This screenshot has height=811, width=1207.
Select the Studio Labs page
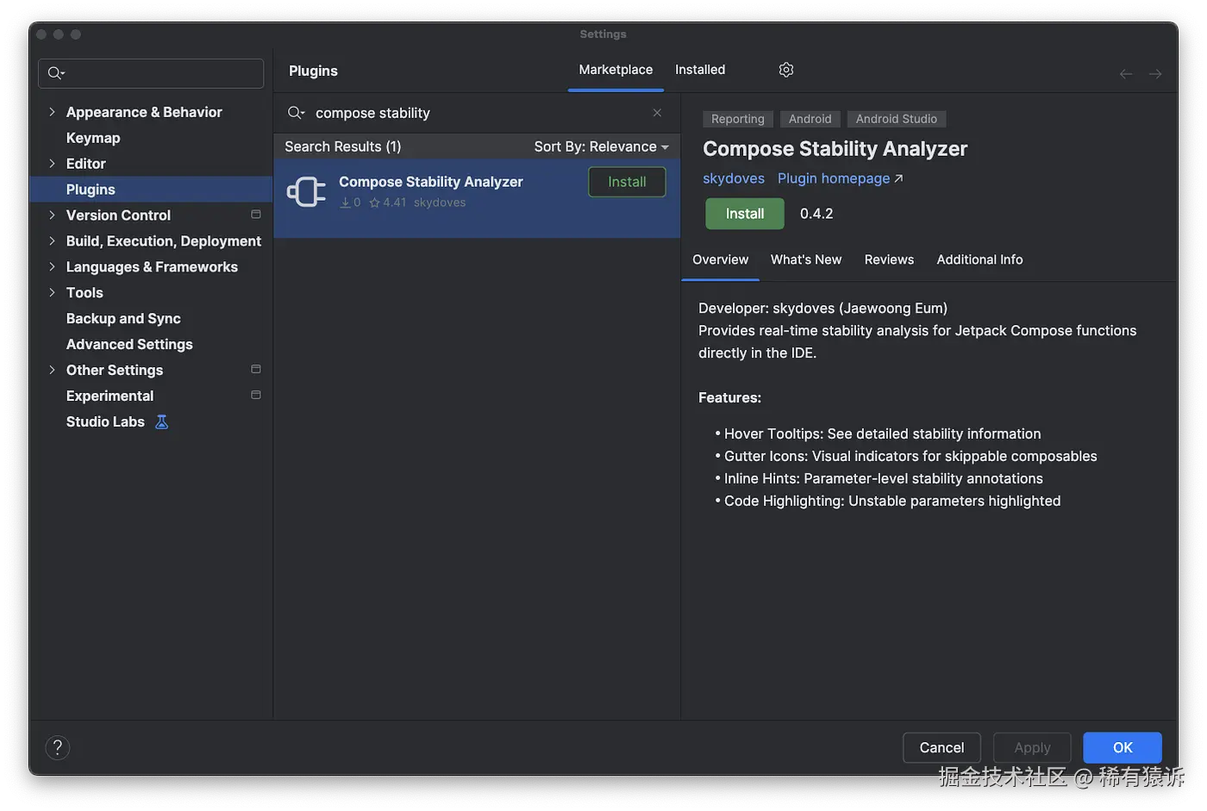pos(105,421)
